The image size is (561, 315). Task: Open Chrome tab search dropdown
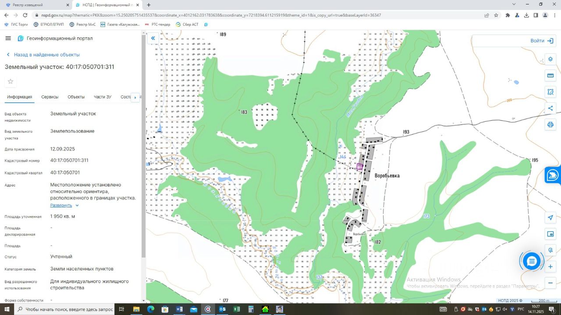[514, 4]
